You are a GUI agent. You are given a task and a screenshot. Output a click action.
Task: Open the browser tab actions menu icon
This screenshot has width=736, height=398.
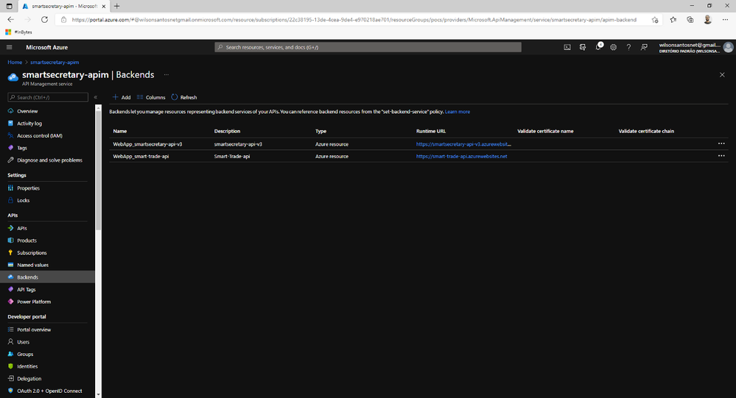click(x=9, y=6)
